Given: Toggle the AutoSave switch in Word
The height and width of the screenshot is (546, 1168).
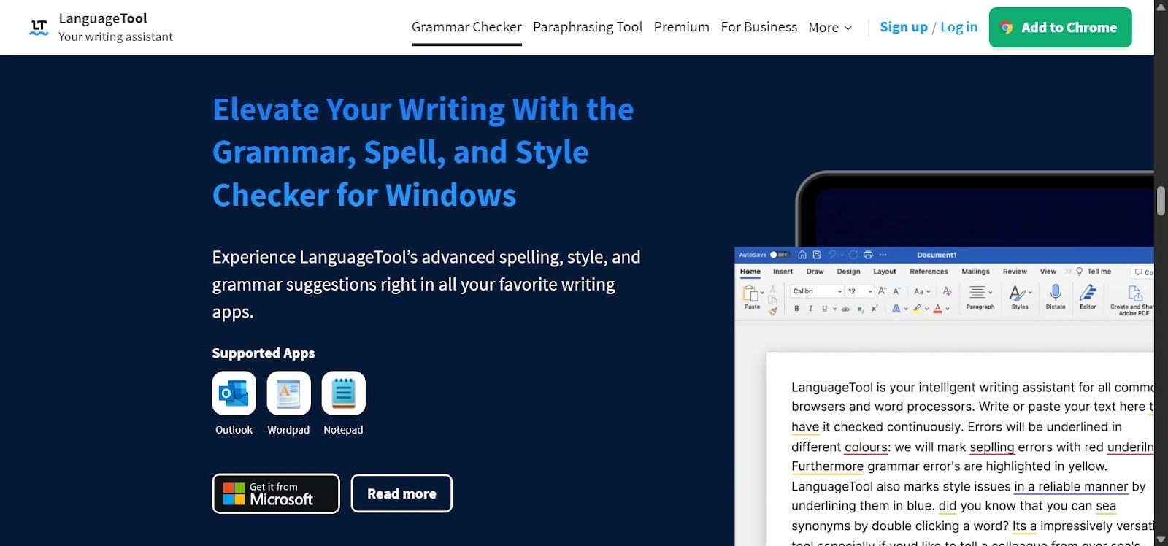Looking at the screenshot, I should [780, 255].
